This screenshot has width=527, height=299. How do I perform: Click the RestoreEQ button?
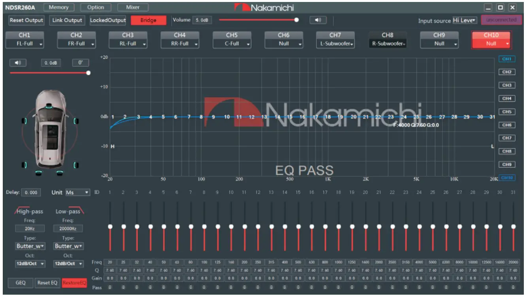(x=75, y=283)
